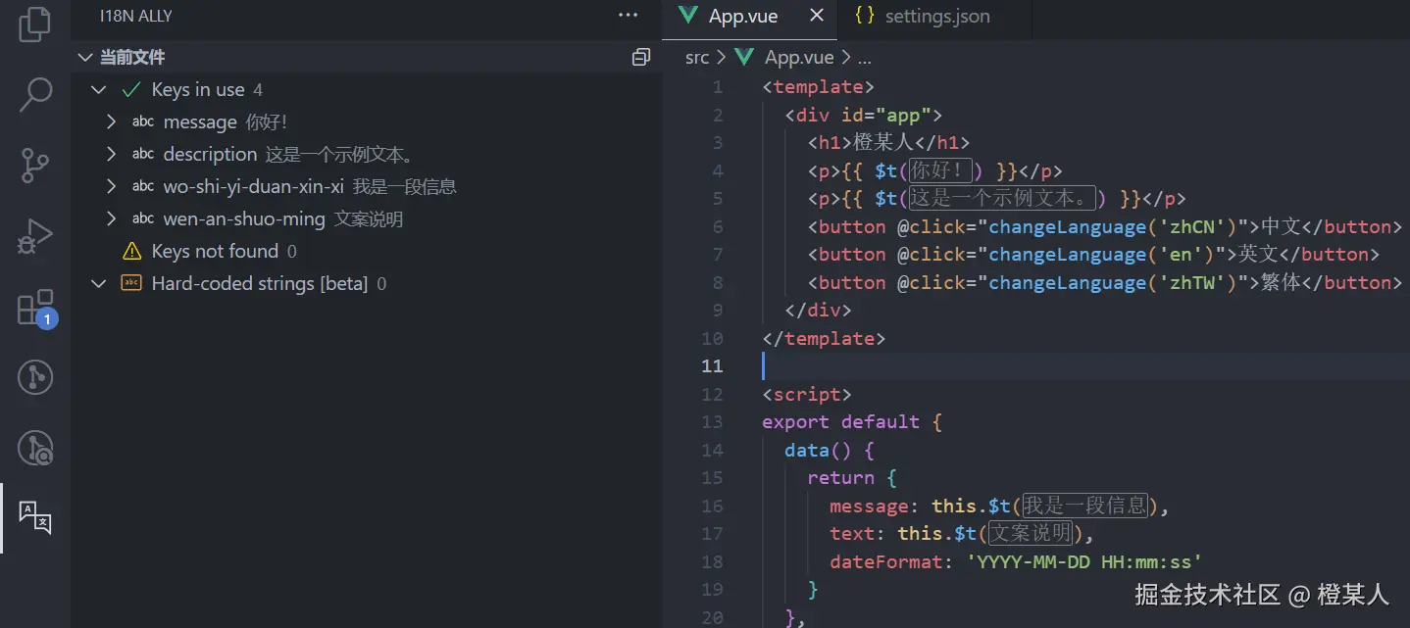Click 'en' string in line 7
This screenshot has height=628, width=1410.
[1185, 255]
